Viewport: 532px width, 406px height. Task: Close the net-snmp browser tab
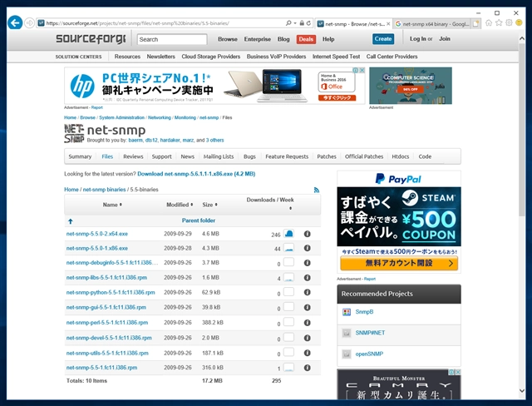pyautogui.click(x=388, y=24)
